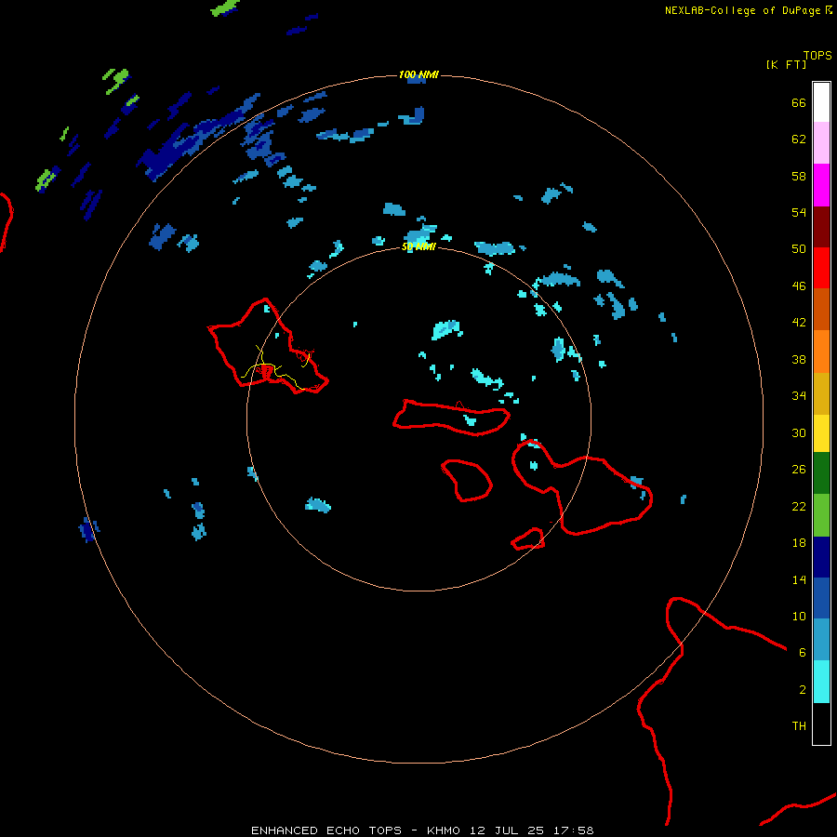Click the light green swatch near 22
Viewport: 837px width, 837px height.
coord(821,515)
